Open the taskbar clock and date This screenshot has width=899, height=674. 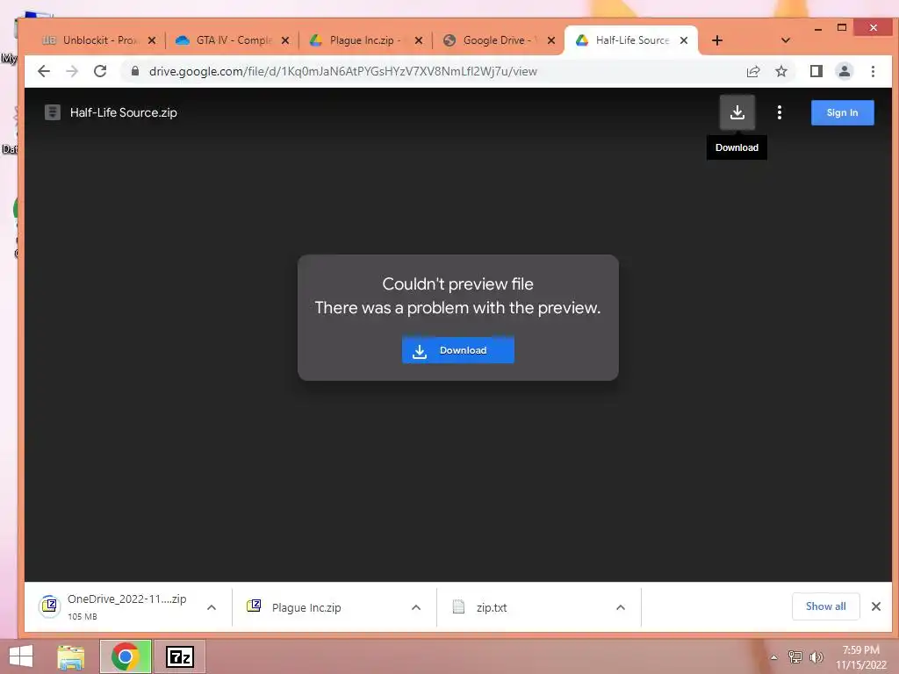[x=860, y=657]
